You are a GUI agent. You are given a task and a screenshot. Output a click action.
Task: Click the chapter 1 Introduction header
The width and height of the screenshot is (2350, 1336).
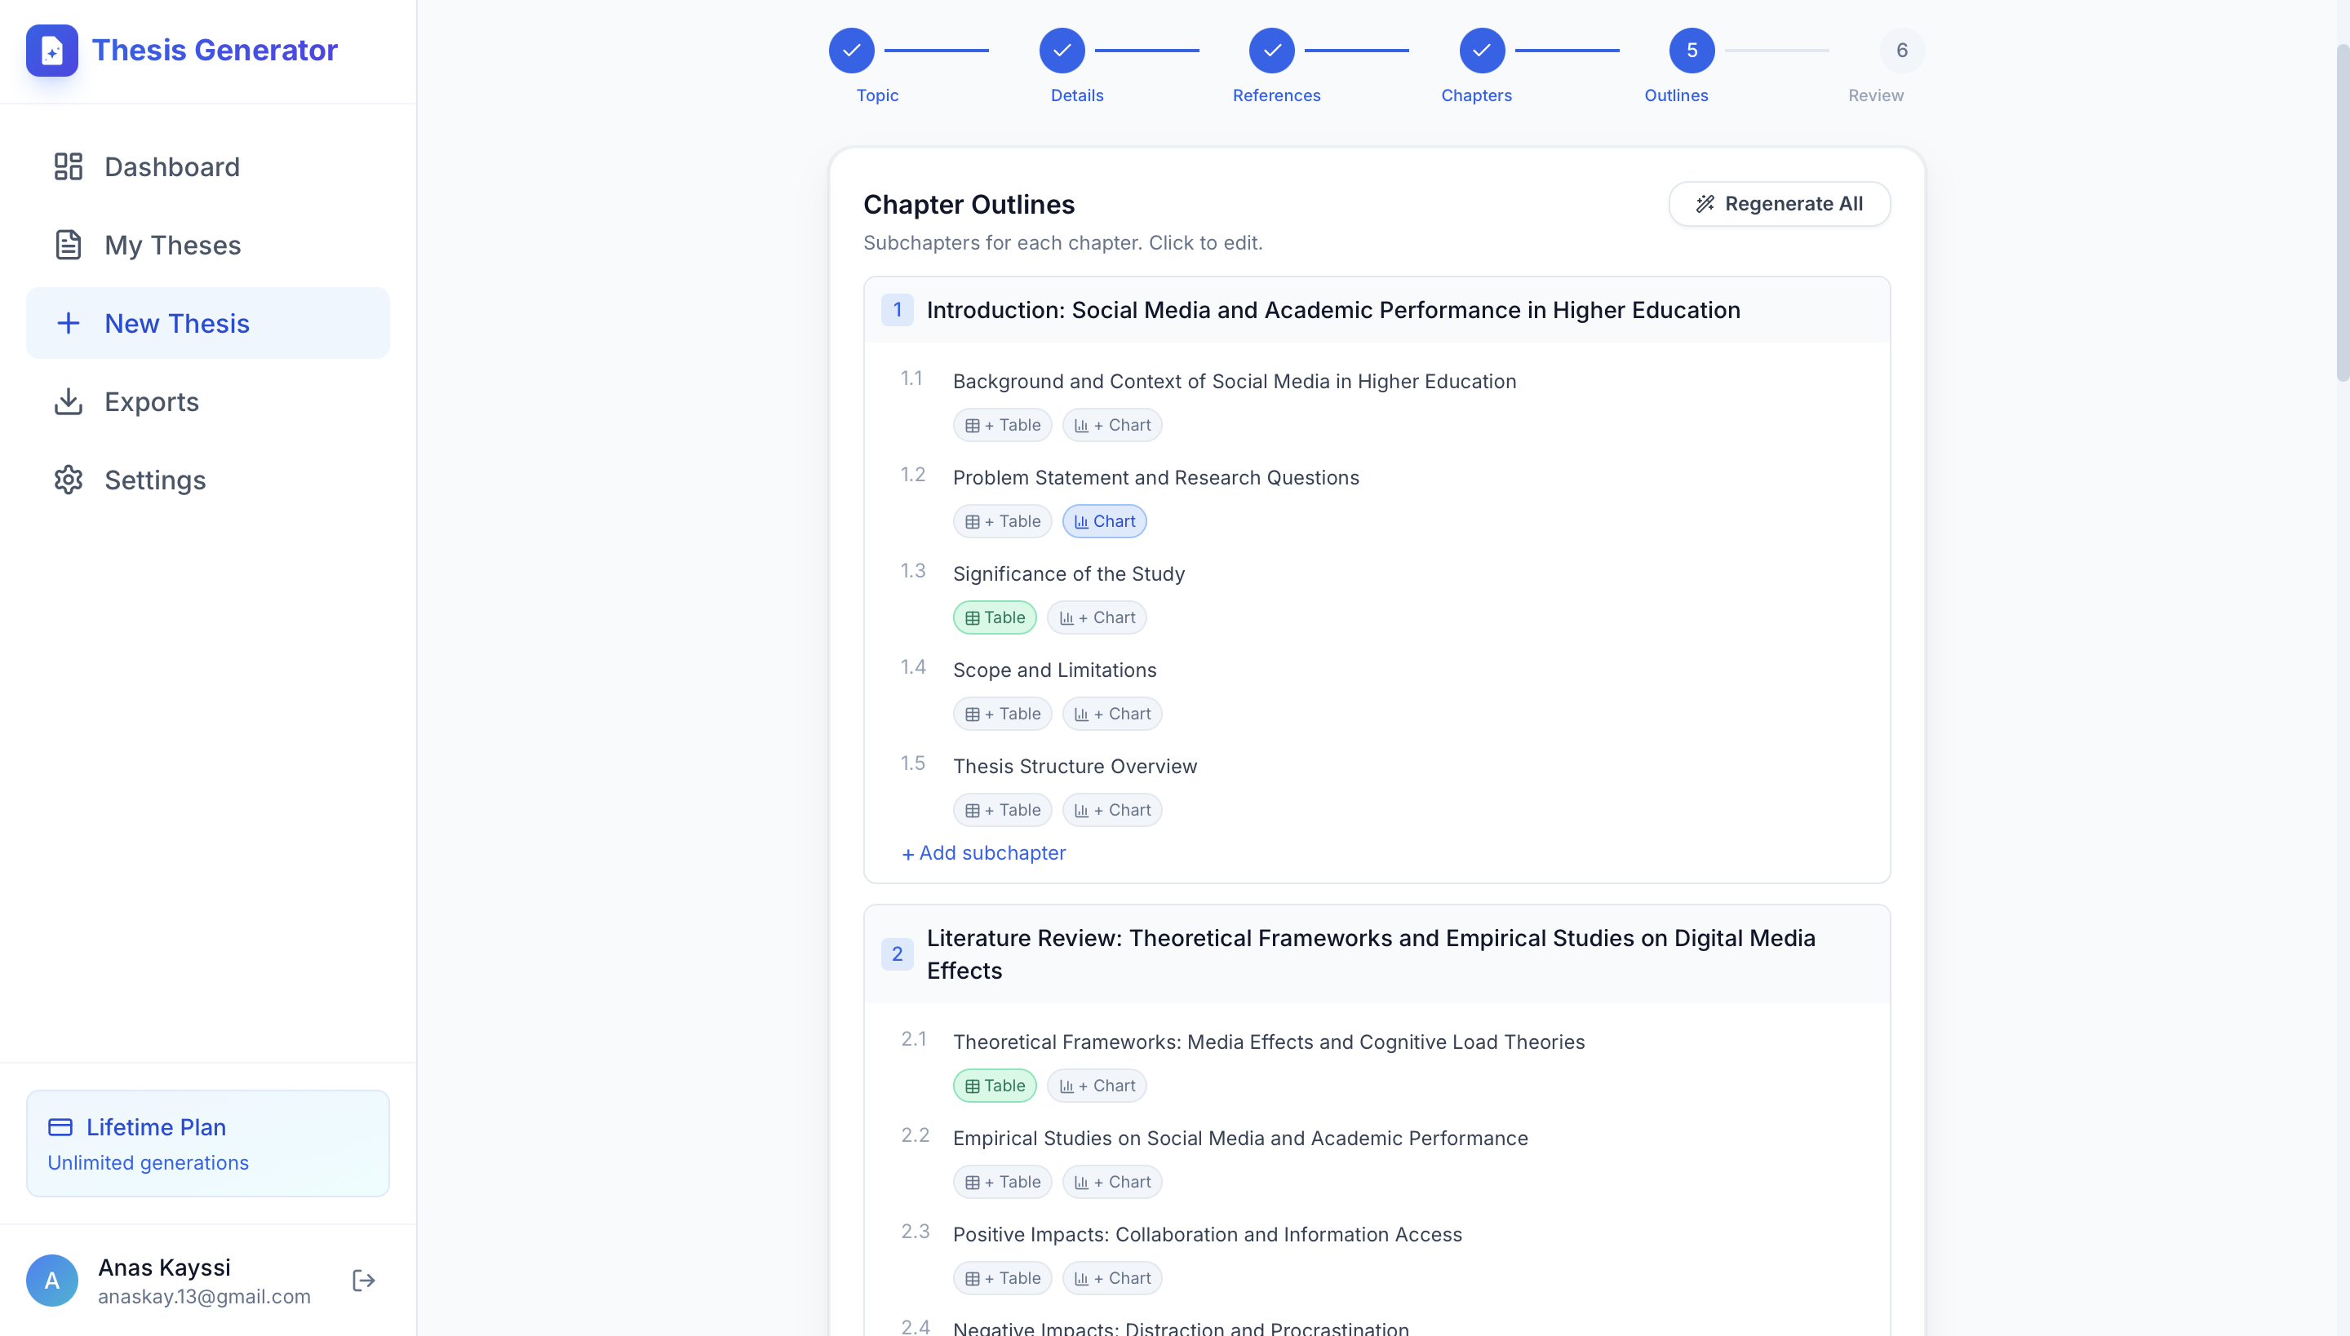tap(1332, 310)
